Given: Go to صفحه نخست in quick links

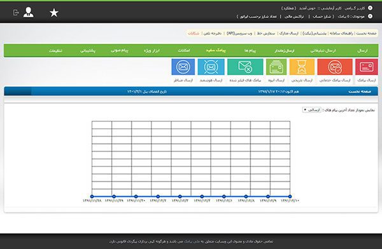Looking at the screenshot, I should 367,33.
